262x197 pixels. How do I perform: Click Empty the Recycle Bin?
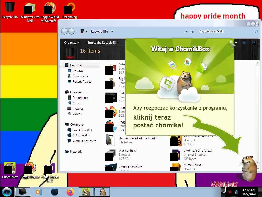click(102, 43)
